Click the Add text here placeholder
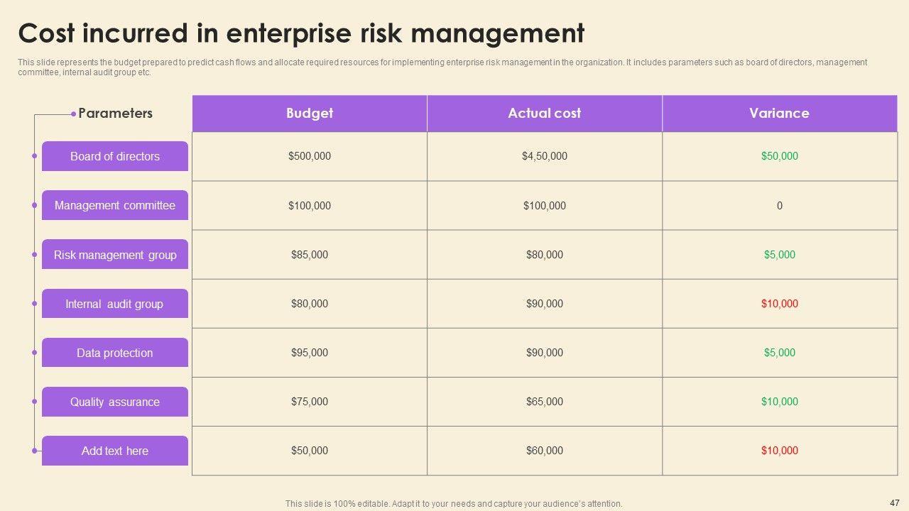The image size is (909, 511). pos(115,451)
